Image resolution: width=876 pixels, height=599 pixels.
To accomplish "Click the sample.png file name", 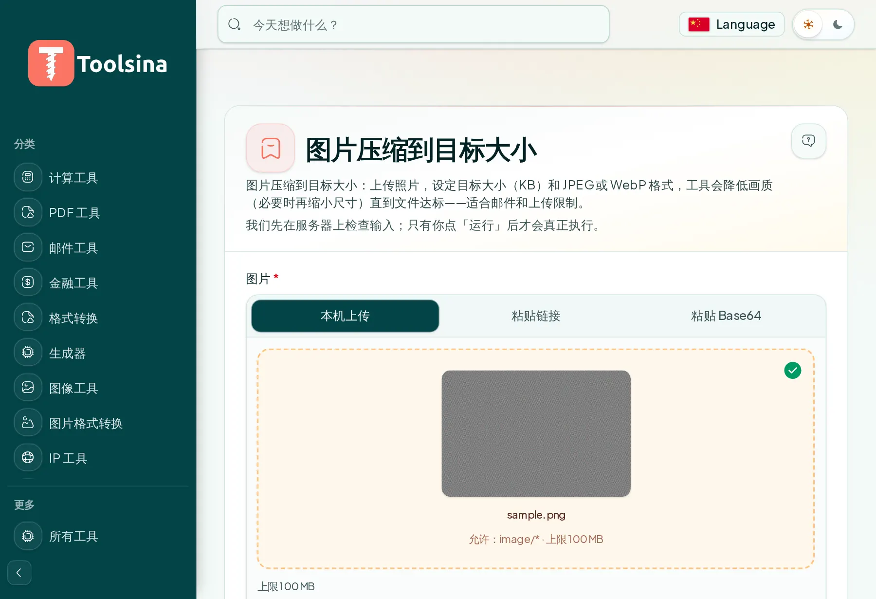I will pyautogui.click(x=536, y=515).
